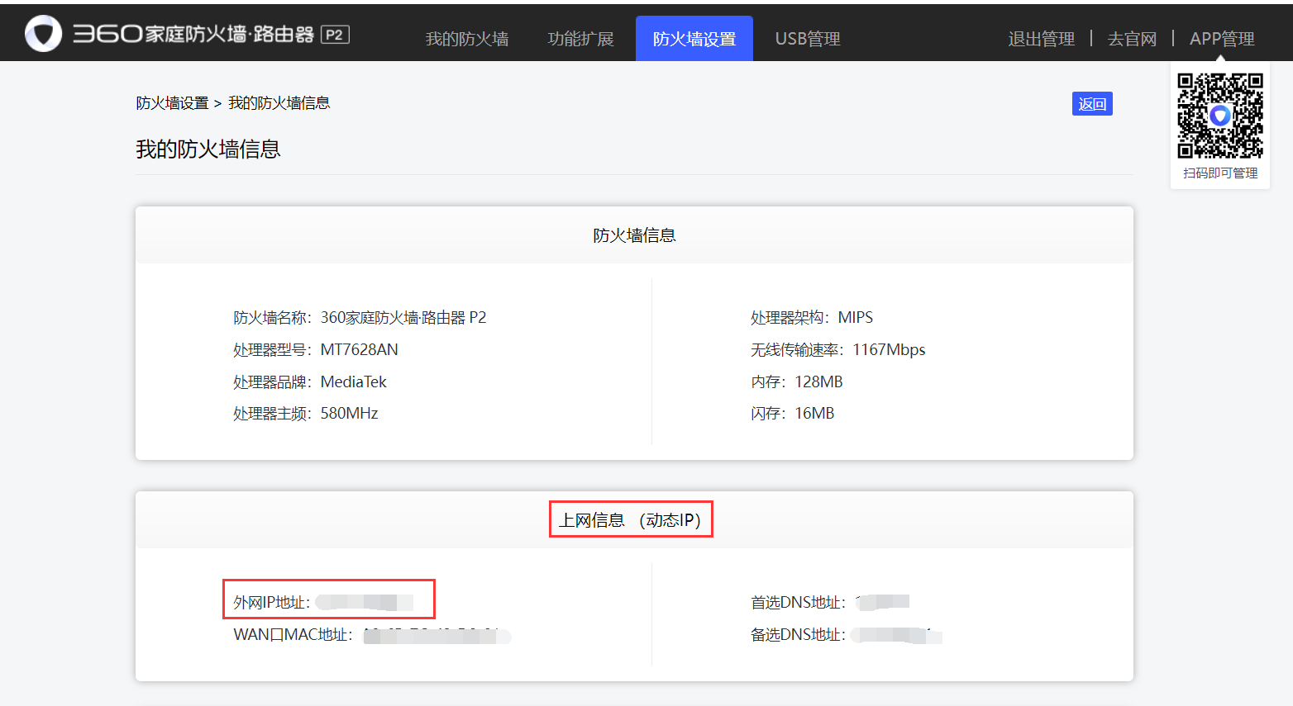
Task: Click wireless rate value 1167Mbps
Action: (889, 350)
